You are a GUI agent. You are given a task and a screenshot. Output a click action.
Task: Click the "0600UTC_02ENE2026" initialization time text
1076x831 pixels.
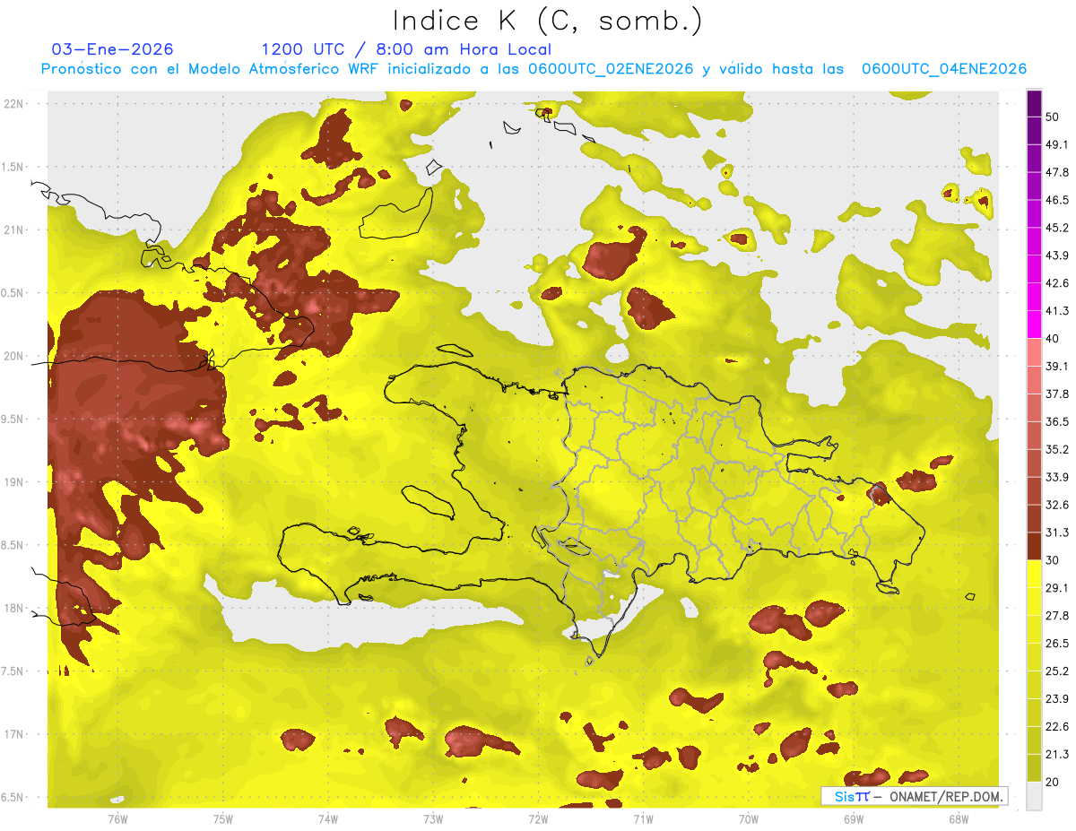pos(611,69)
